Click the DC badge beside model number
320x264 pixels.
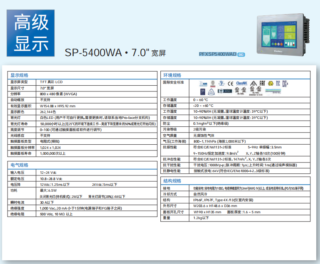tap(241, 54)
